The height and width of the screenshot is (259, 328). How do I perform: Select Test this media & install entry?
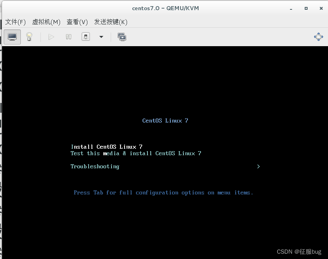click(x=136, y=153)
